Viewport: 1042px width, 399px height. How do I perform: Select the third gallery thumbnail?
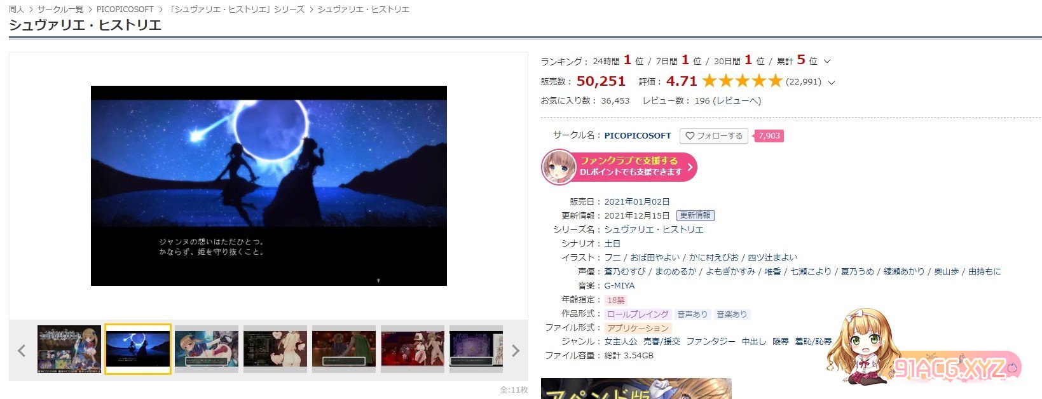pyautogui.click(x=207, y=349)
